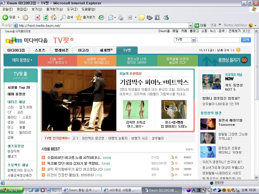This screenshot has height=194, width=259.
Task: Click the IE Back arrow icon
Action: coord(5,17)
